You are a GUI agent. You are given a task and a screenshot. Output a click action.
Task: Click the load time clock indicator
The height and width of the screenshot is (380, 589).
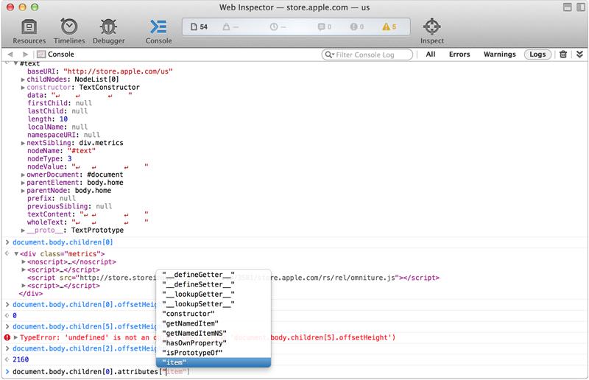coord(278,27)
